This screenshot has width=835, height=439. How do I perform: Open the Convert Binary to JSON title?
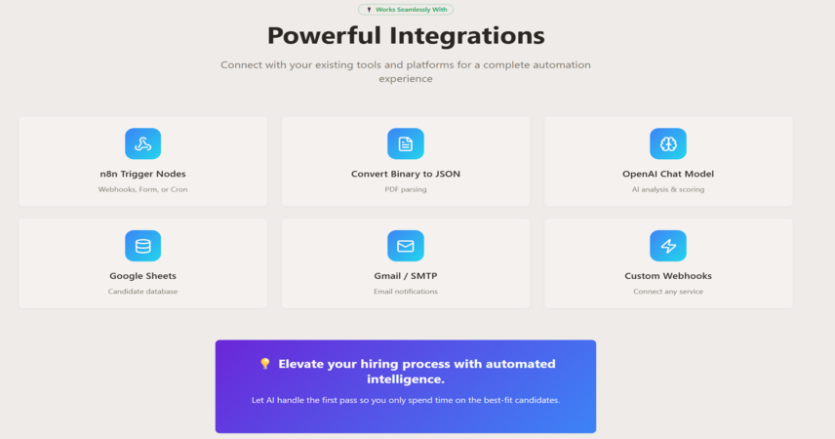click(405, 174)
